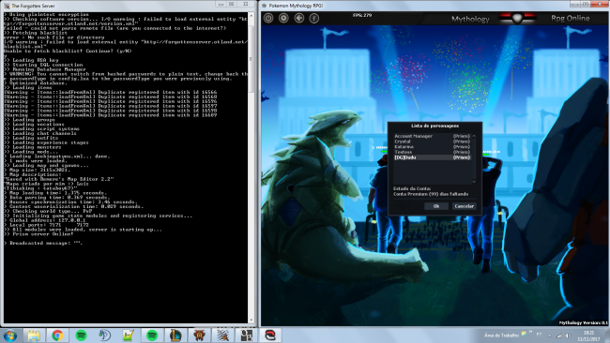
Task: Open the Windows Start menu
Action: pos(10,336)
